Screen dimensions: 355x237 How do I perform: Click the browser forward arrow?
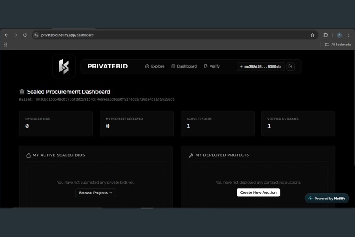point(15,35)
